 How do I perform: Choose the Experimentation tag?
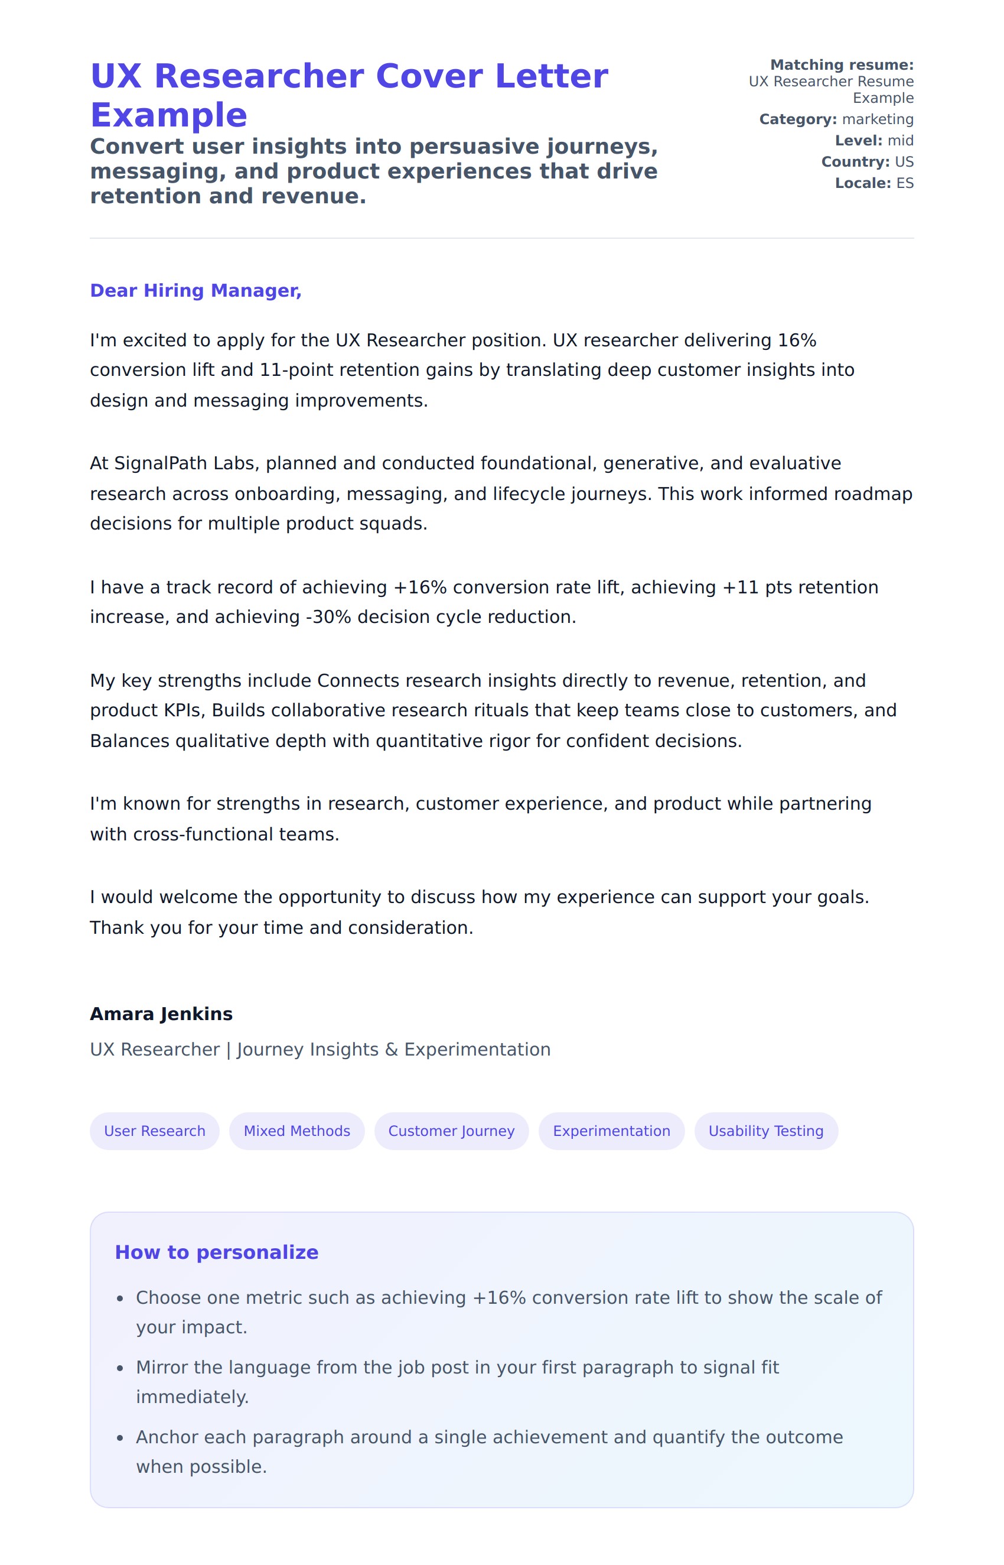click(x=611, y=1131)
